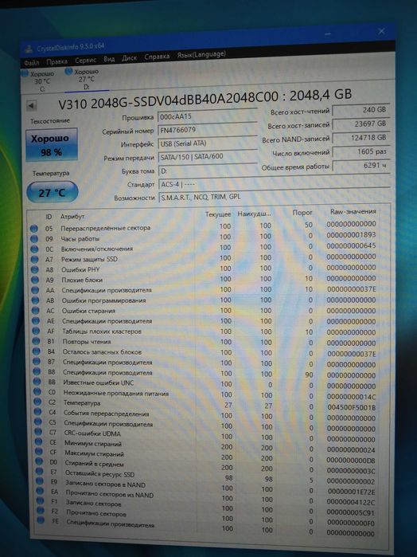Click status icon of C0 Неожиданные пропадания питания
Viewport: 417px width, 557px height.
(x=37, y=392)
